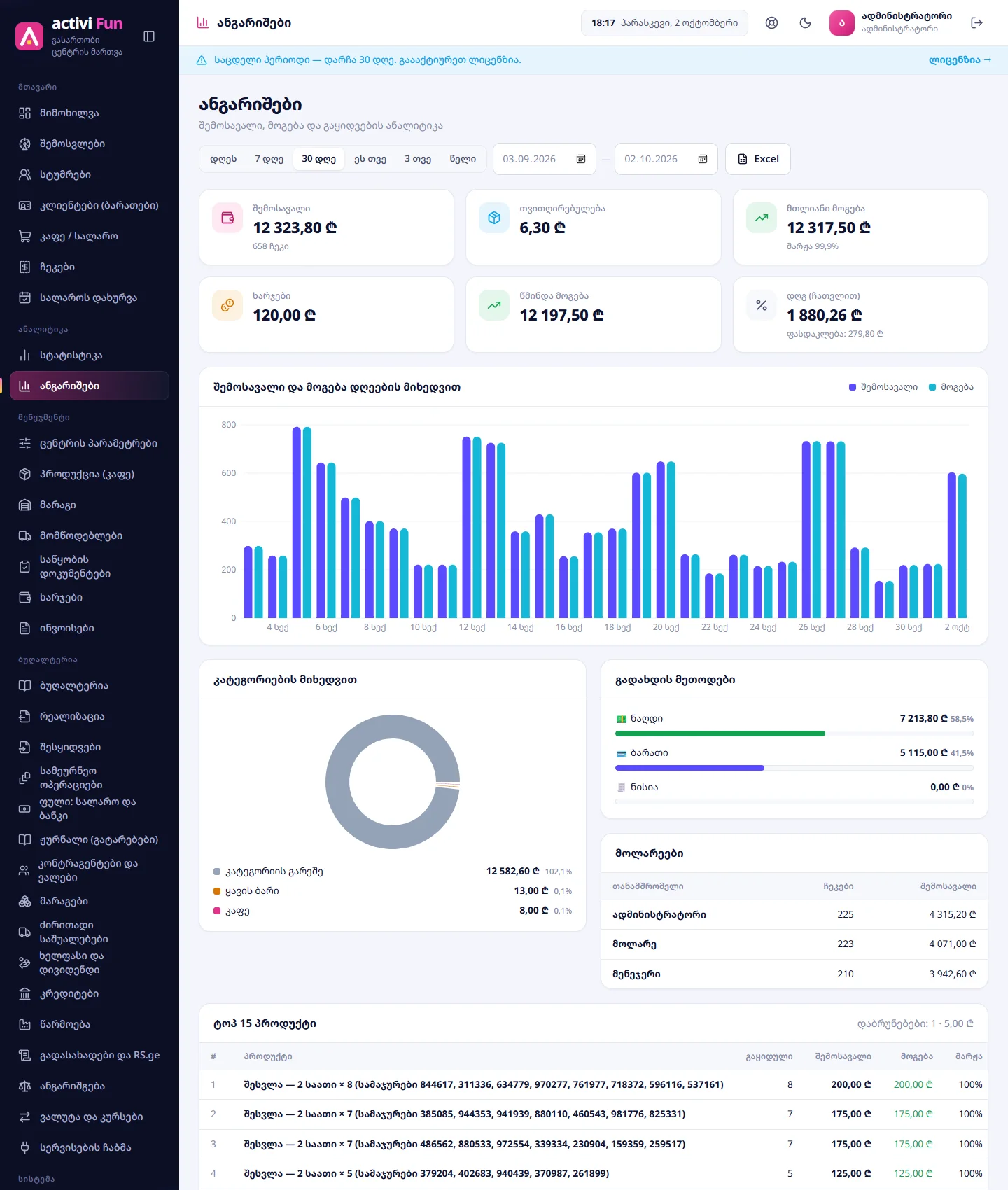Screen dimensions: 1008x1190
Task: Select the ეს თვე period tab
Action: [370, 159]
